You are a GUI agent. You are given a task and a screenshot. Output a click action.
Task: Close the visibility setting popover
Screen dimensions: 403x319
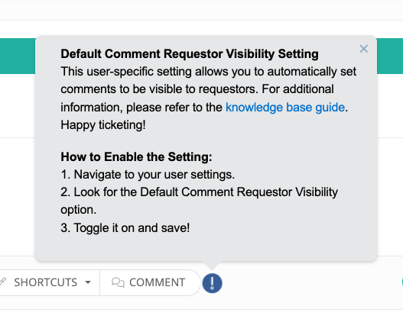point(363,49)
